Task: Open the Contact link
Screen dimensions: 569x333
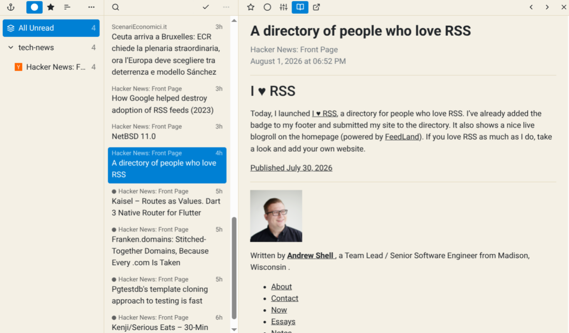Action: tap(285, 298)
